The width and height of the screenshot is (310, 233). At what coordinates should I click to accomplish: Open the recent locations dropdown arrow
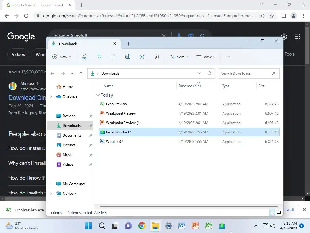tap(72, 73)
